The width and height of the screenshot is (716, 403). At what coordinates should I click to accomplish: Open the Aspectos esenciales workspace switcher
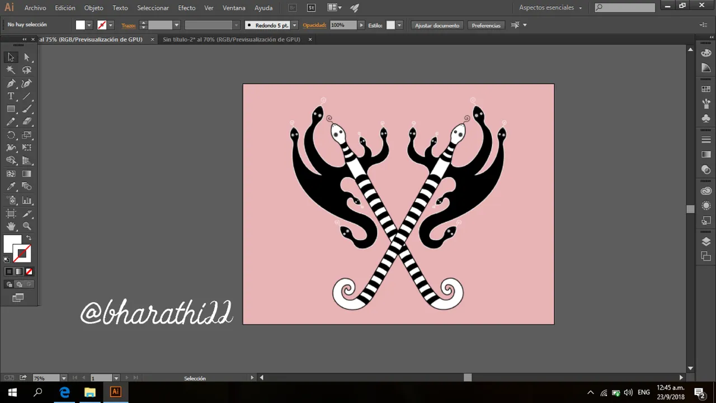click(550, 8)
